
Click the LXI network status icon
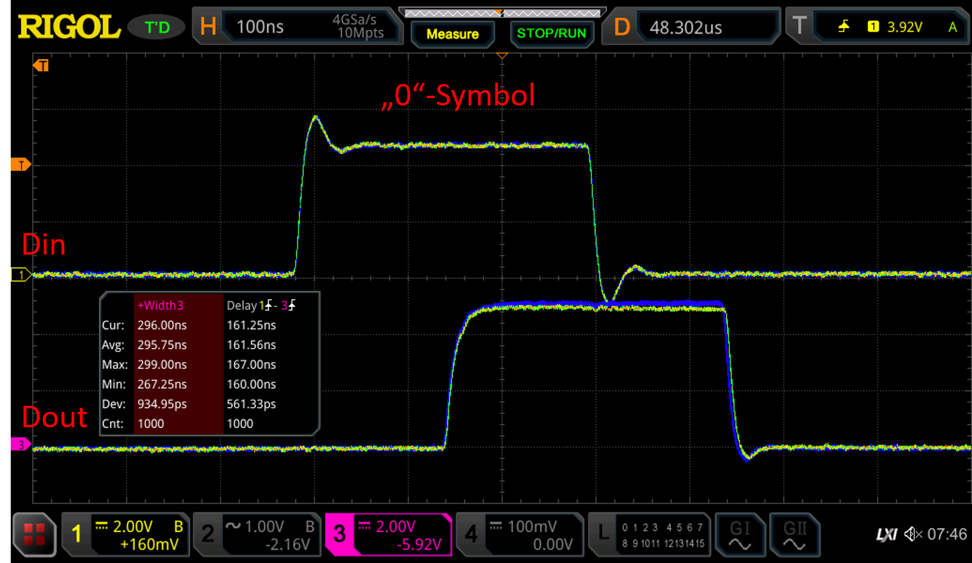pyautogui.click(x=887, y=535)
